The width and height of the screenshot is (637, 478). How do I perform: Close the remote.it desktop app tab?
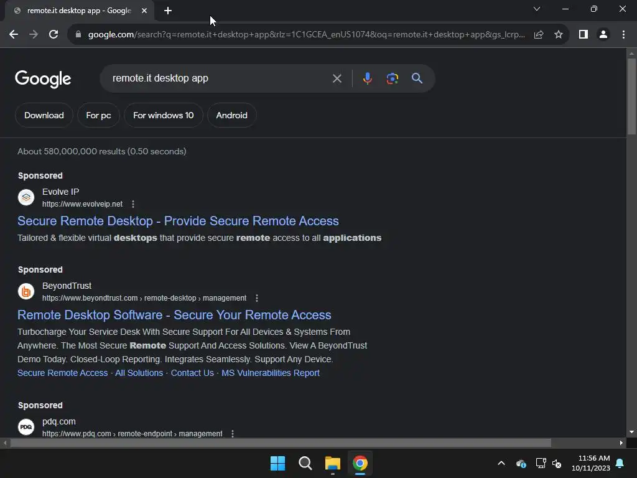(144, 11)
